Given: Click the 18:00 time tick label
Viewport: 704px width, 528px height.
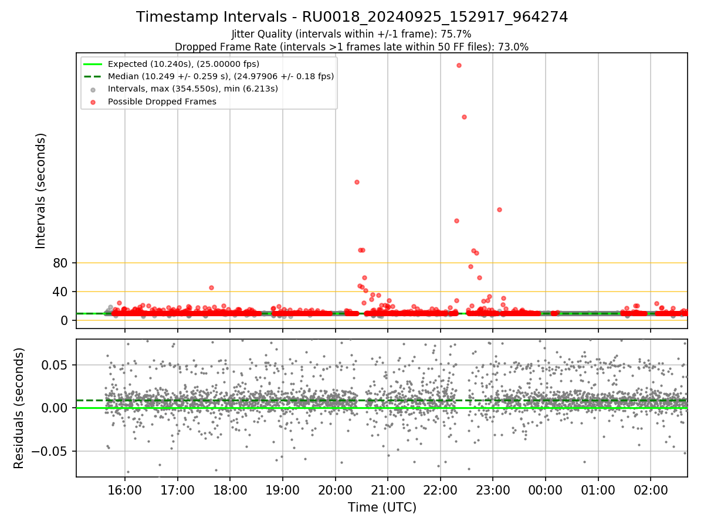Looking at the screenshot, I should coord(230,490).
